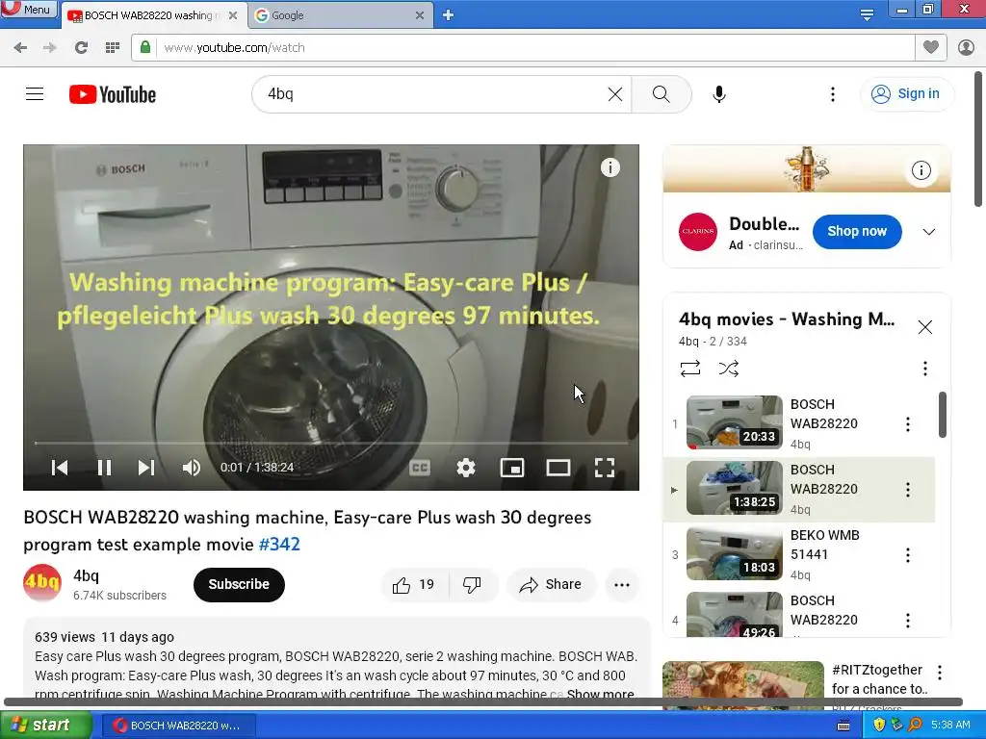Viewport: 986px width, 739px height.
Task: Subscribe to the 4bq channel
Action: [x=239, y=584]
